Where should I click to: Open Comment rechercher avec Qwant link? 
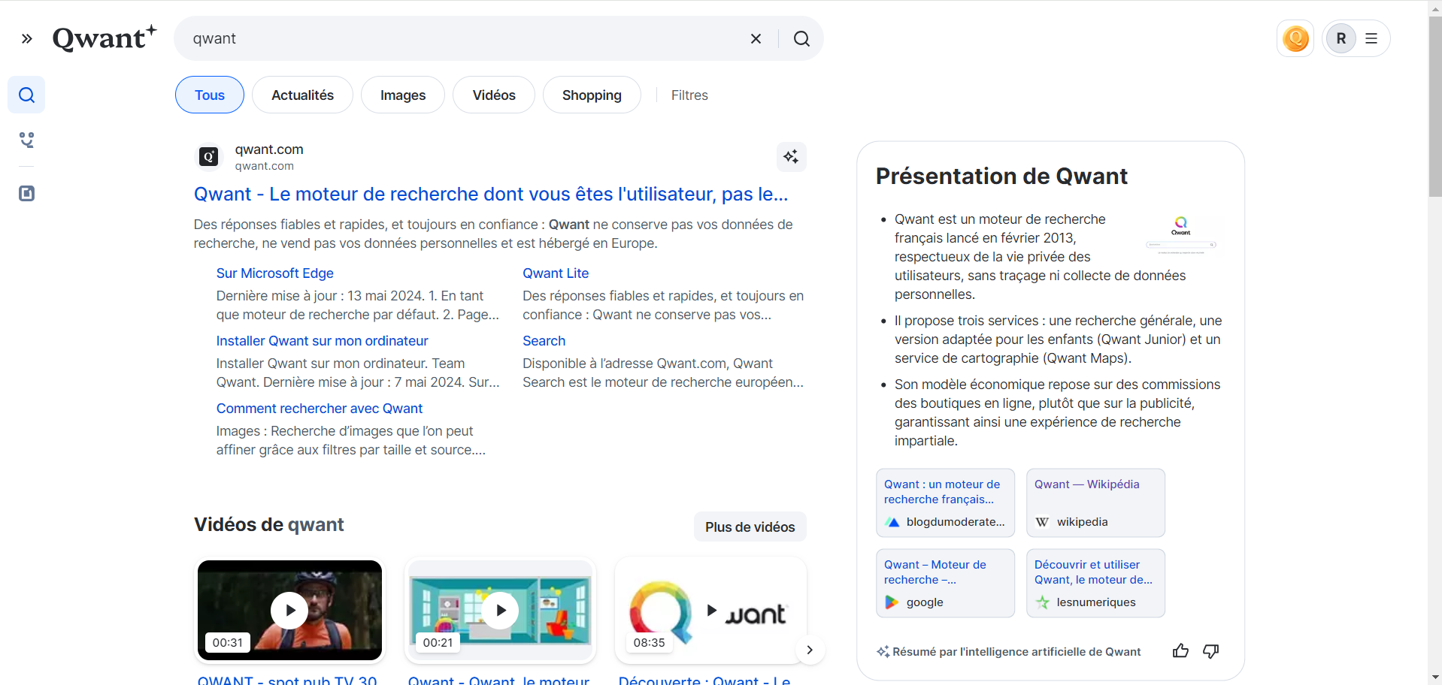click(320, 409)
